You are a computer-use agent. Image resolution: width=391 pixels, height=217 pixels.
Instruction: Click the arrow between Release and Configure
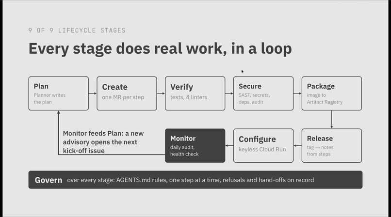point(297,146)
